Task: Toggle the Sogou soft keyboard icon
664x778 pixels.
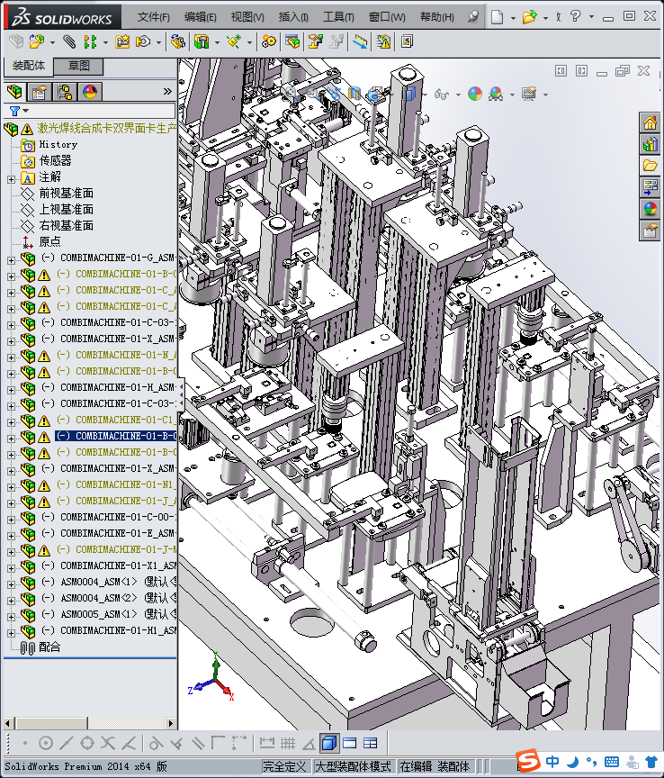Action: coord(612,762)
